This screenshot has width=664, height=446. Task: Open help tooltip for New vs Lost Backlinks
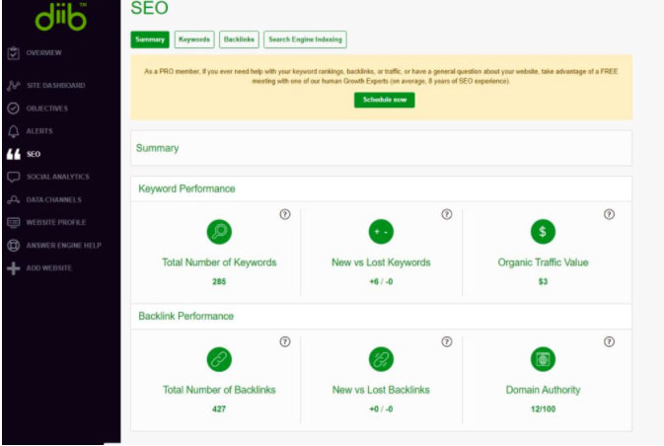tap(446, 341)
